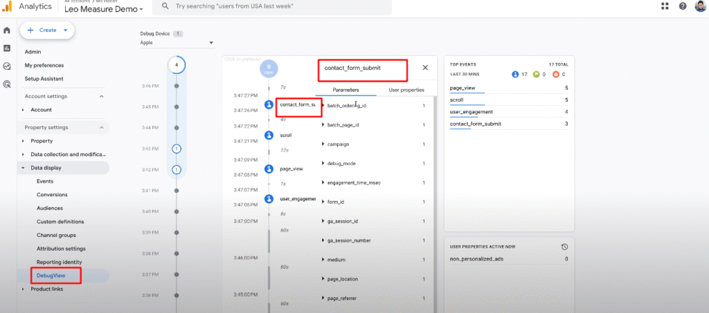Expand the campaign parameter
Screen dimensions: 709x313
pyautogui.click(x=323, y=144)
